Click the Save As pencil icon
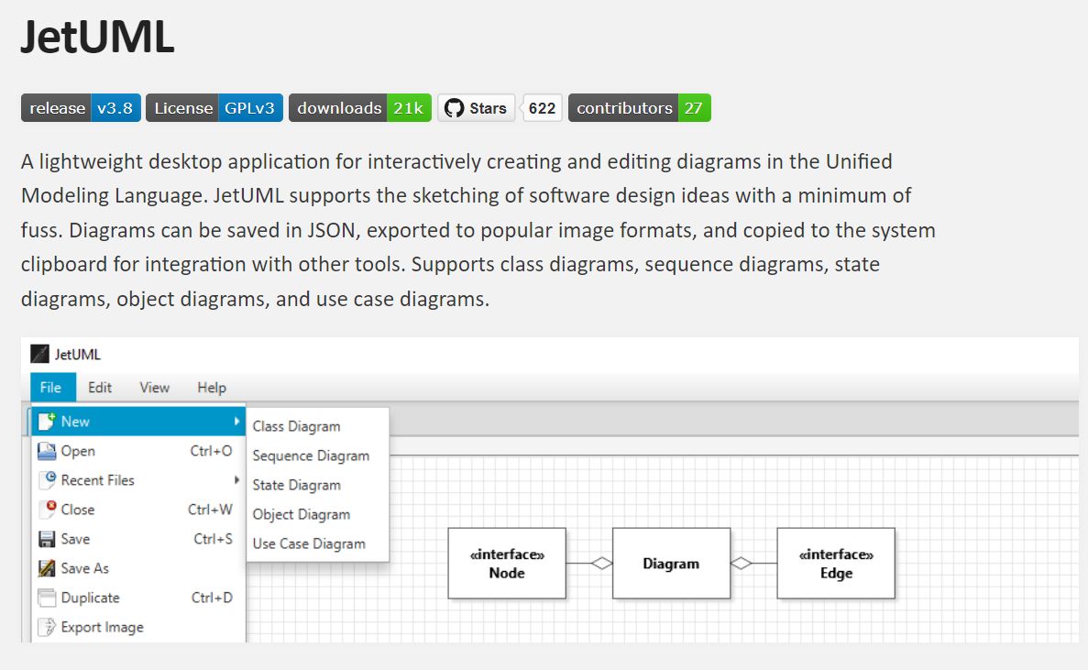The height and width of the screenshot is (670, 1088). tap(47, 568)
